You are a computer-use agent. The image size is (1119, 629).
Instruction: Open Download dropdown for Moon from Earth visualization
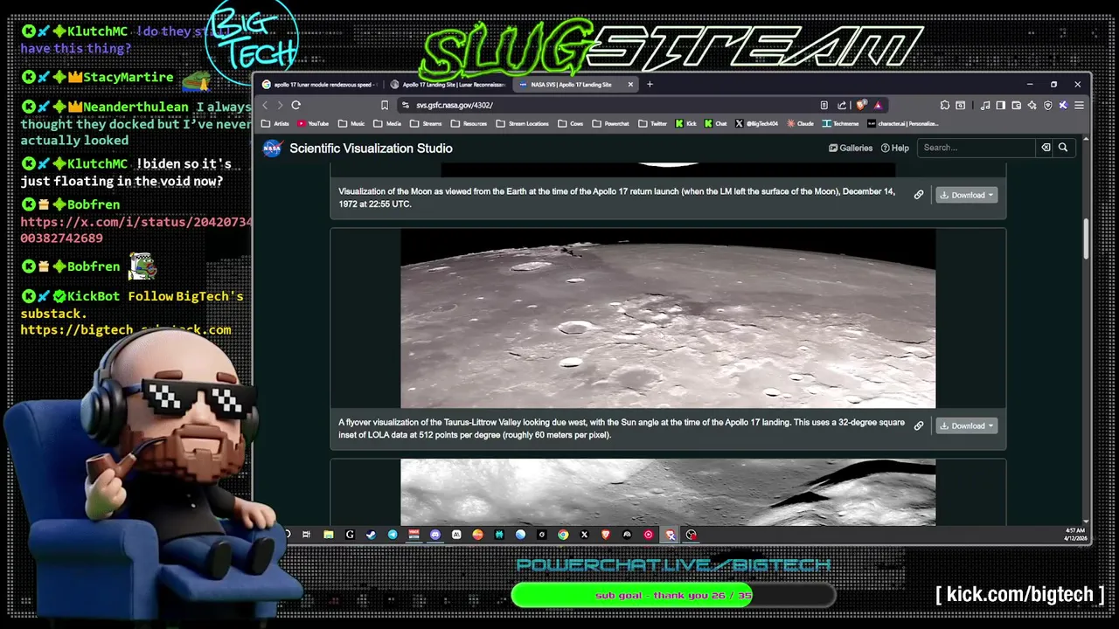point(966,195)
